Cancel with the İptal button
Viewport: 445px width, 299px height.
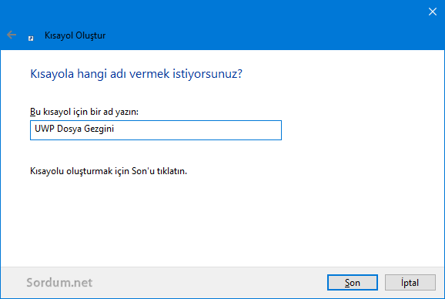click(410, 283)
